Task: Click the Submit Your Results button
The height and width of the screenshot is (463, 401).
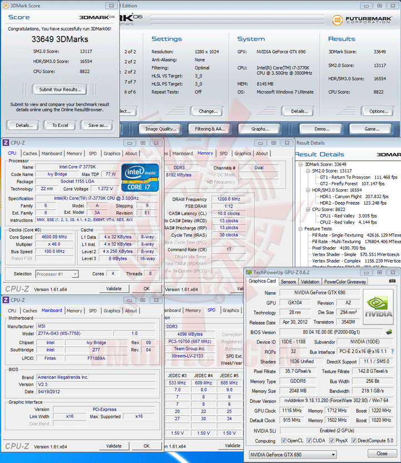Action: point(60,90)
